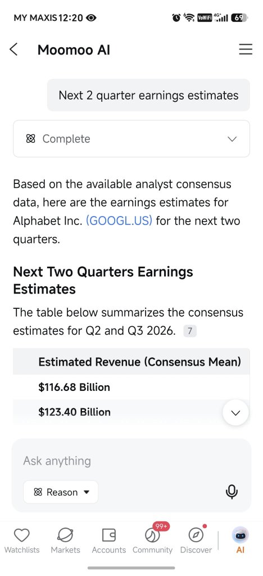This screenshot has width=263, height=576.
Task: Expand the Complete reasoning panel
Action: (131, 139)
